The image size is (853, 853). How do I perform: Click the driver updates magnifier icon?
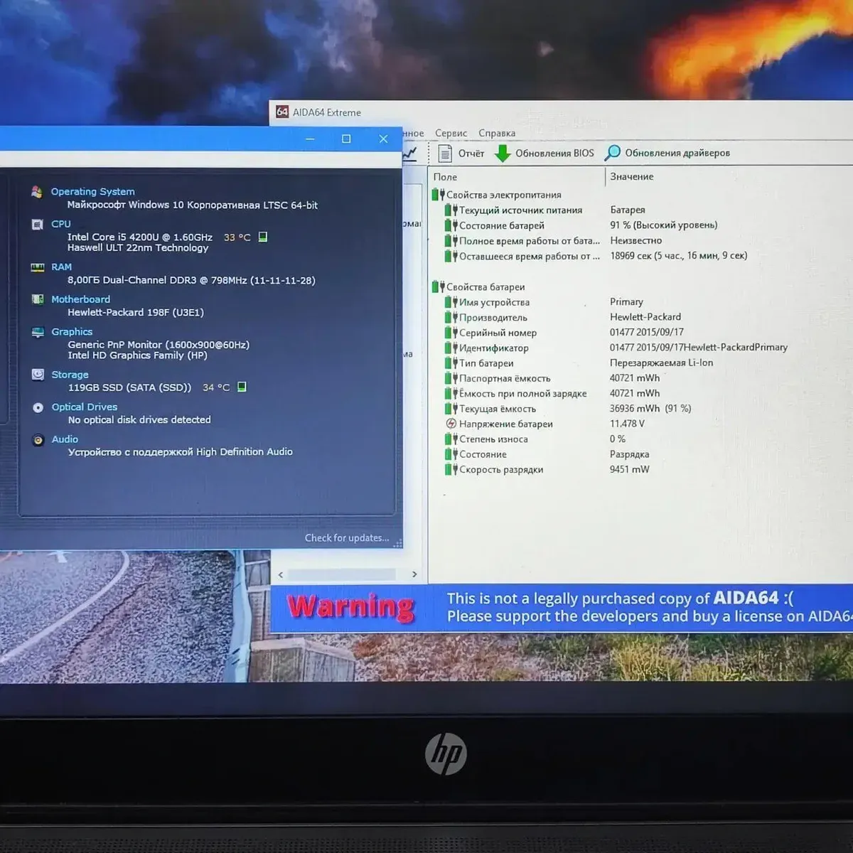click(612, 153)
